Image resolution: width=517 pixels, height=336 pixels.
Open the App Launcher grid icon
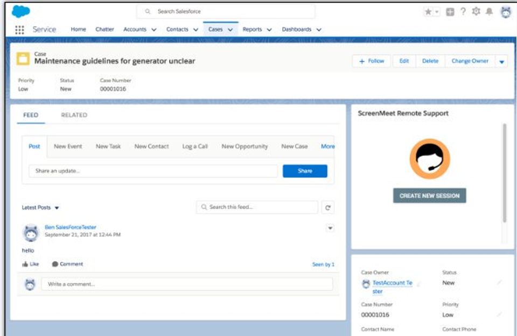[x=19, y=30]
